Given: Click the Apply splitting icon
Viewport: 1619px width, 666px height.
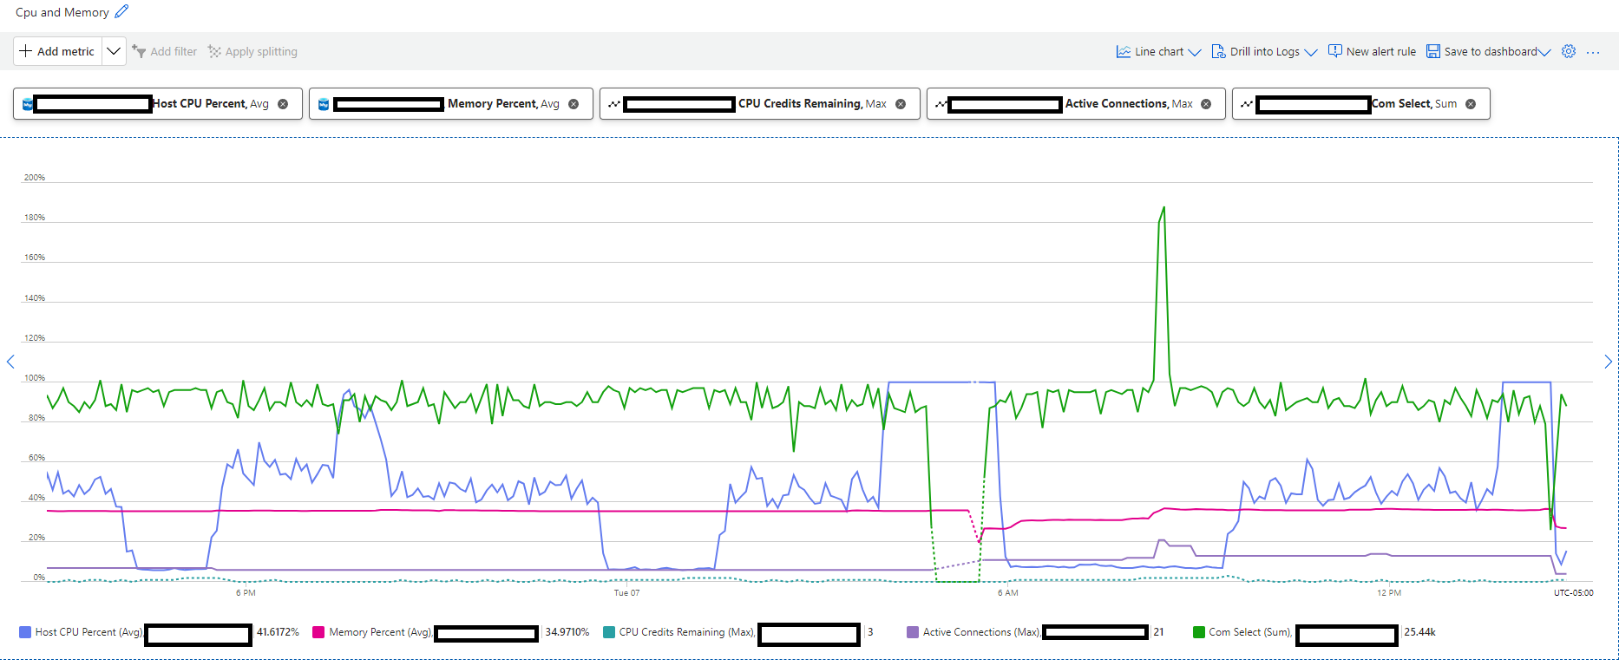Looking at the screenshot, I should point(214,51).
